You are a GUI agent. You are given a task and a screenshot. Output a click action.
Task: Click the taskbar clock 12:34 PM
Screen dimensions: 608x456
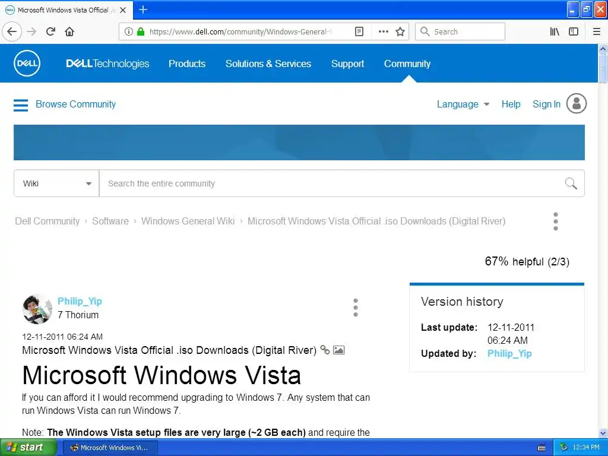586,448
